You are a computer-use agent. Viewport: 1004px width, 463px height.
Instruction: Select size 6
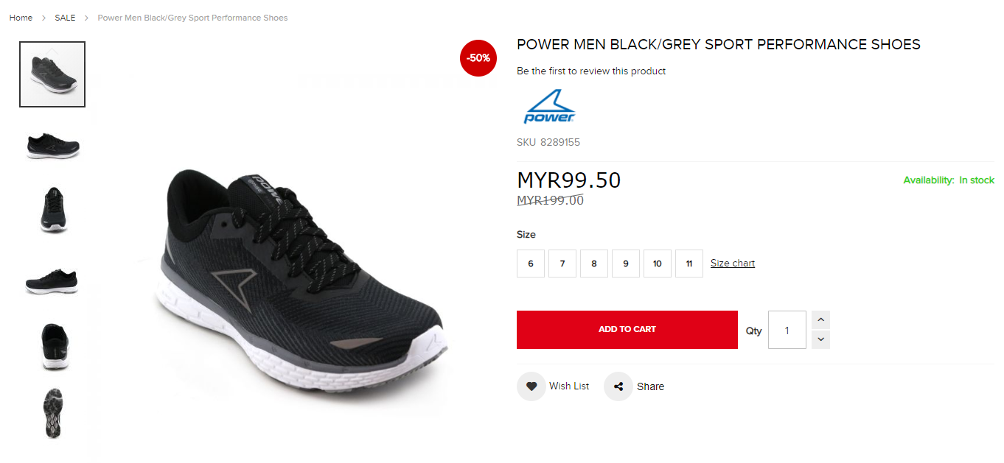(x=531, y=264)
